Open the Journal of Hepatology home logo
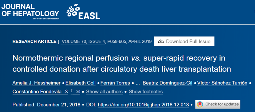Image resolution: width=255 pixels, height=112 pixels. tap(30, 11)
